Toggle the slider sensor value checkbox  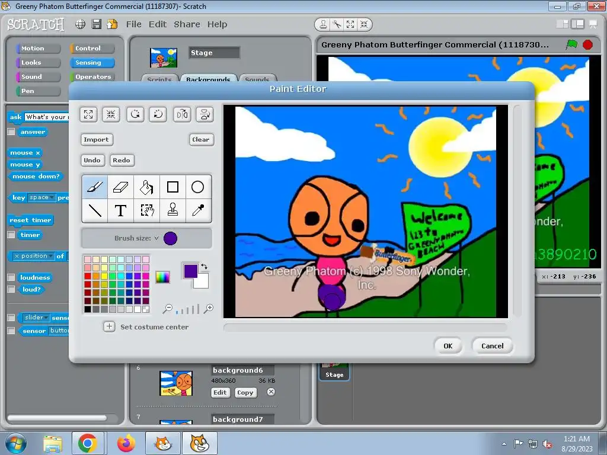(x=11, y=318)
